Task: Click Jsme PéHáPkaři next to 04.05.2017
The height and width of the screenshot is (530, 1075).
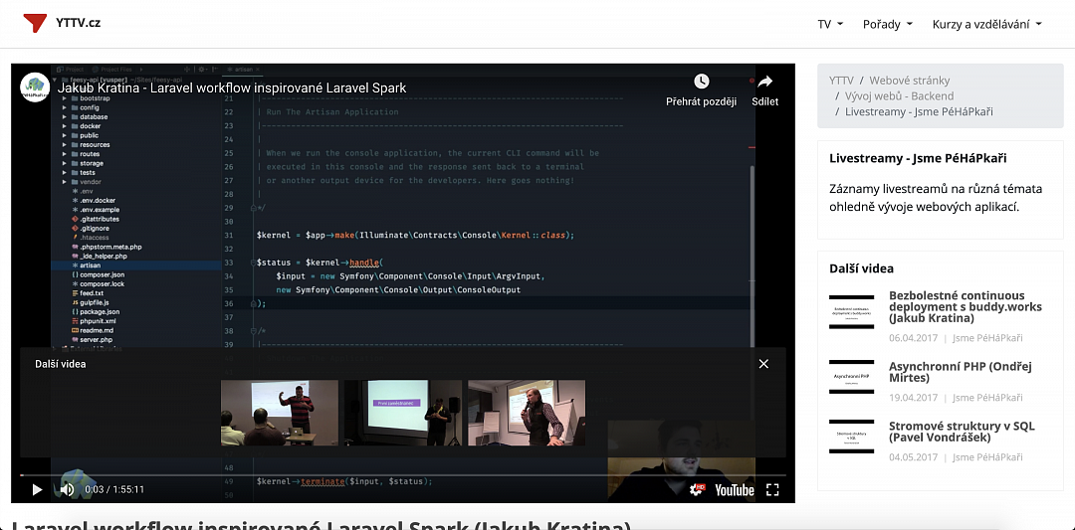Action: 987,456
